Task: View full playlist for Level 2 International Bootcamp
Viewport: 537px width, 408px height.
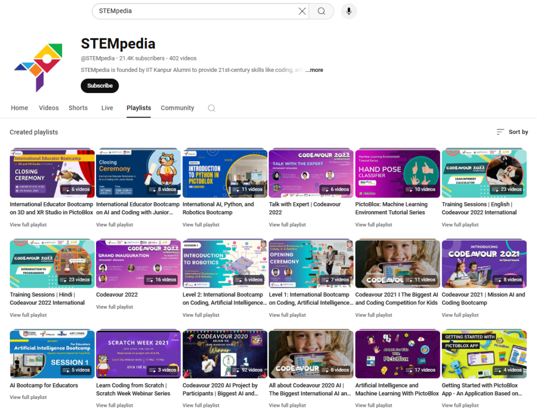Action: pyautogui.click(x=201, y=315)
